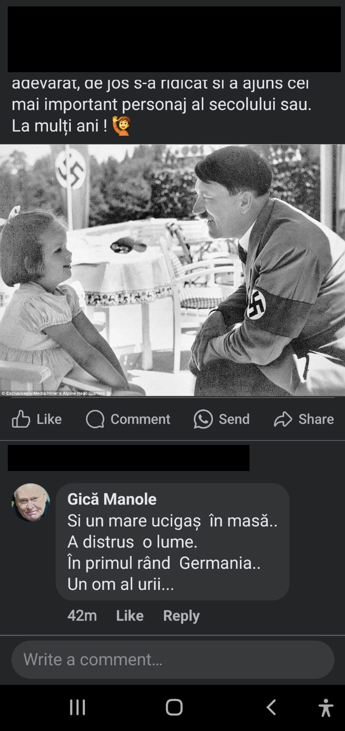Tap the Share label on the post
This screenshot has height=731, width=345.
point(316,419)
